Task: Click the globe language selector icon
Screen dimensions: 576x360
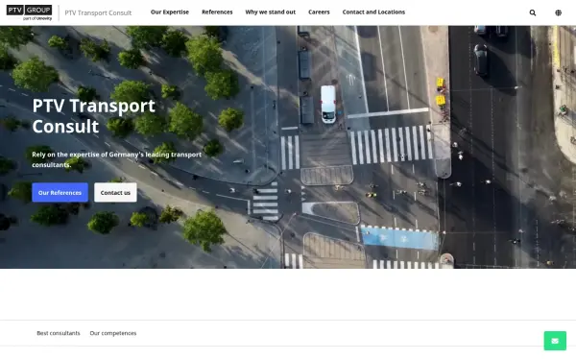Action: (558, 12)
